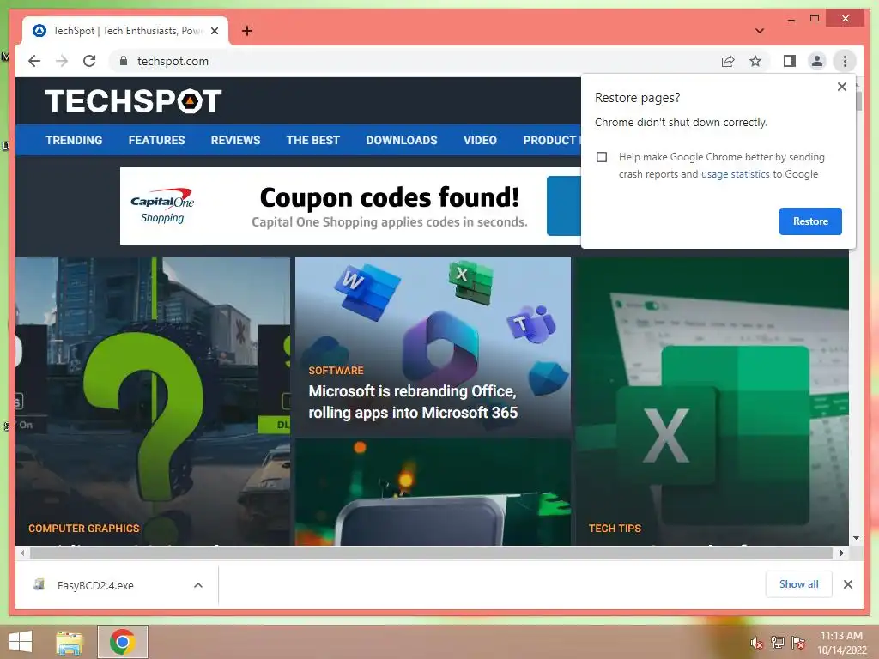The height and width of the screenshot is (659, 879).
Task: Close the downloads bar
Action: coord(847,584)
